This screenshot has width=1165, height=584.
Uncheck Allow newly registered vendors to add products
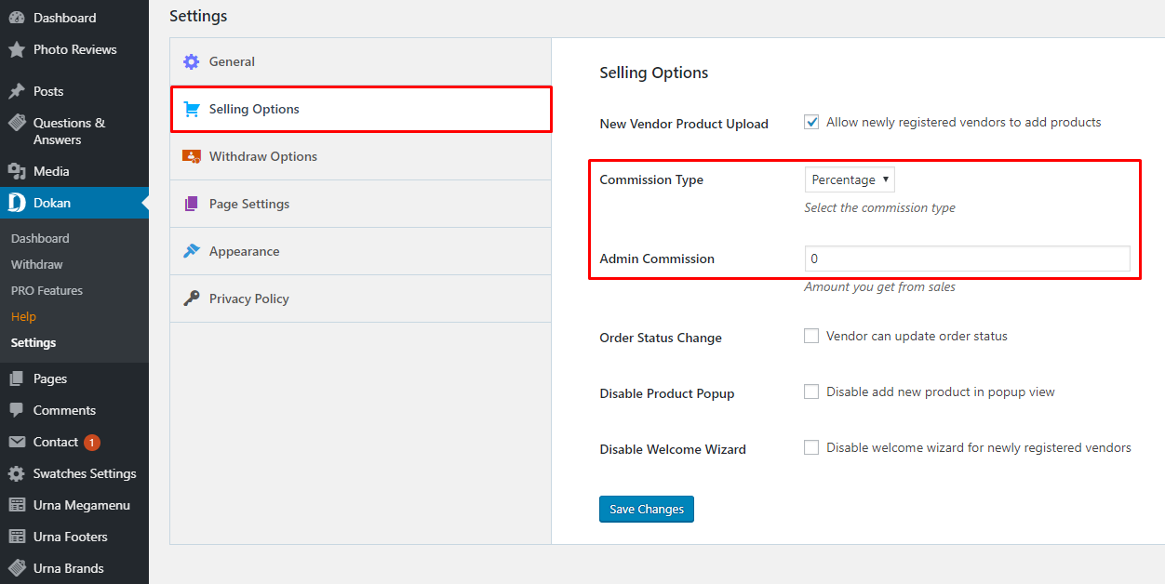pyautogui.click(x=811, y=122)
